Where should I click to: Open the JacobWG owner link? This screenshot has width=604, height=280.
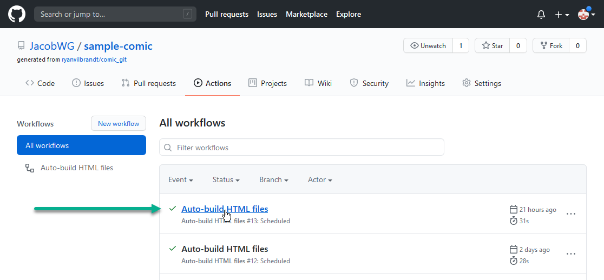(51, 46)
